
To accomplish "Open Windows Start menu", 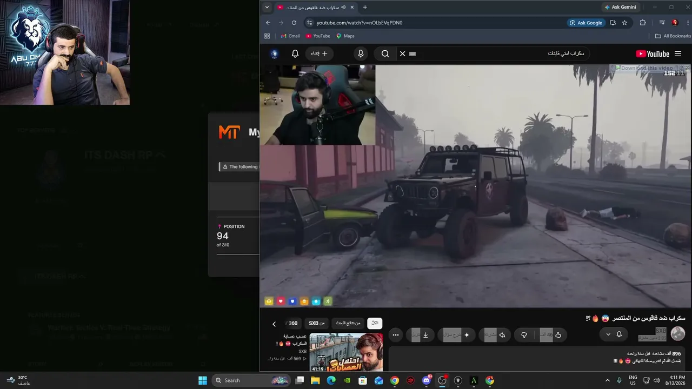I will click(203, 380).
